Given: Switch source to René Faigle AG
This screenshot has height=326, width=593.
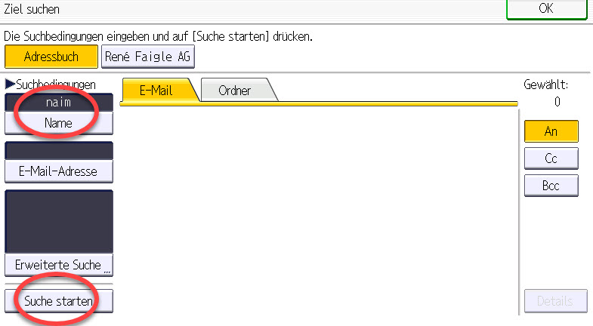Looking at the screenshot, I should tap(148, 57).
